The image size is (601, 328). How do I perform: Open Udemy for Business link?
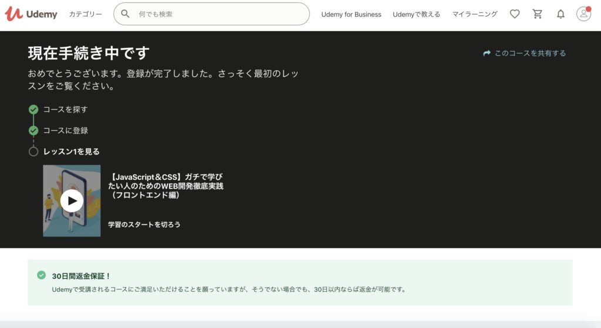[x=351, y=15]
